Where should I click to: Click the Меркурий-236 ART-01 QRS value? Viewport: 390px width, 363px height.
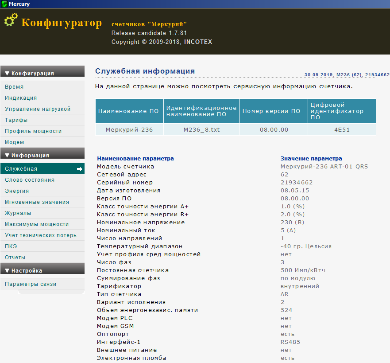(324, 167)
